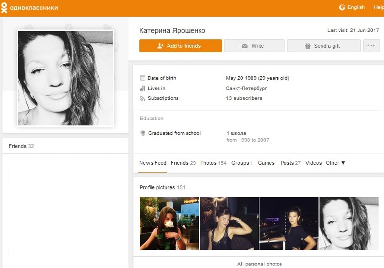Switch to the Photos 154 tab
Image resolution: width=384 pixels, height=268 pixels.
[213, 163]
